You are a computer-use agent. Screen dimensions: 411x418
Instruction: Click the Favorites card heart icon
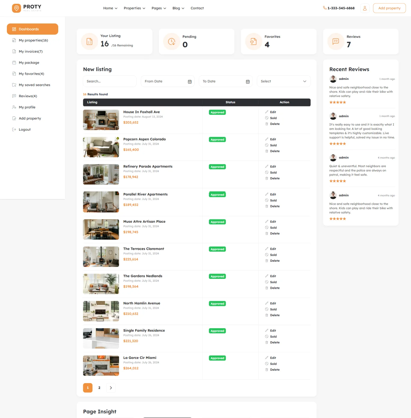253,41
